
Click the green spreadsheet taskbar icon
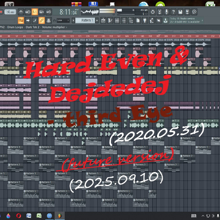[39, 216]
